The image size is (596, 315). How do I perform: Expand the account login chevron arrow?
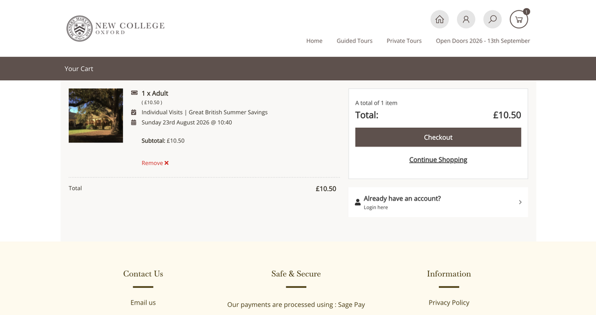pos(520,202)
